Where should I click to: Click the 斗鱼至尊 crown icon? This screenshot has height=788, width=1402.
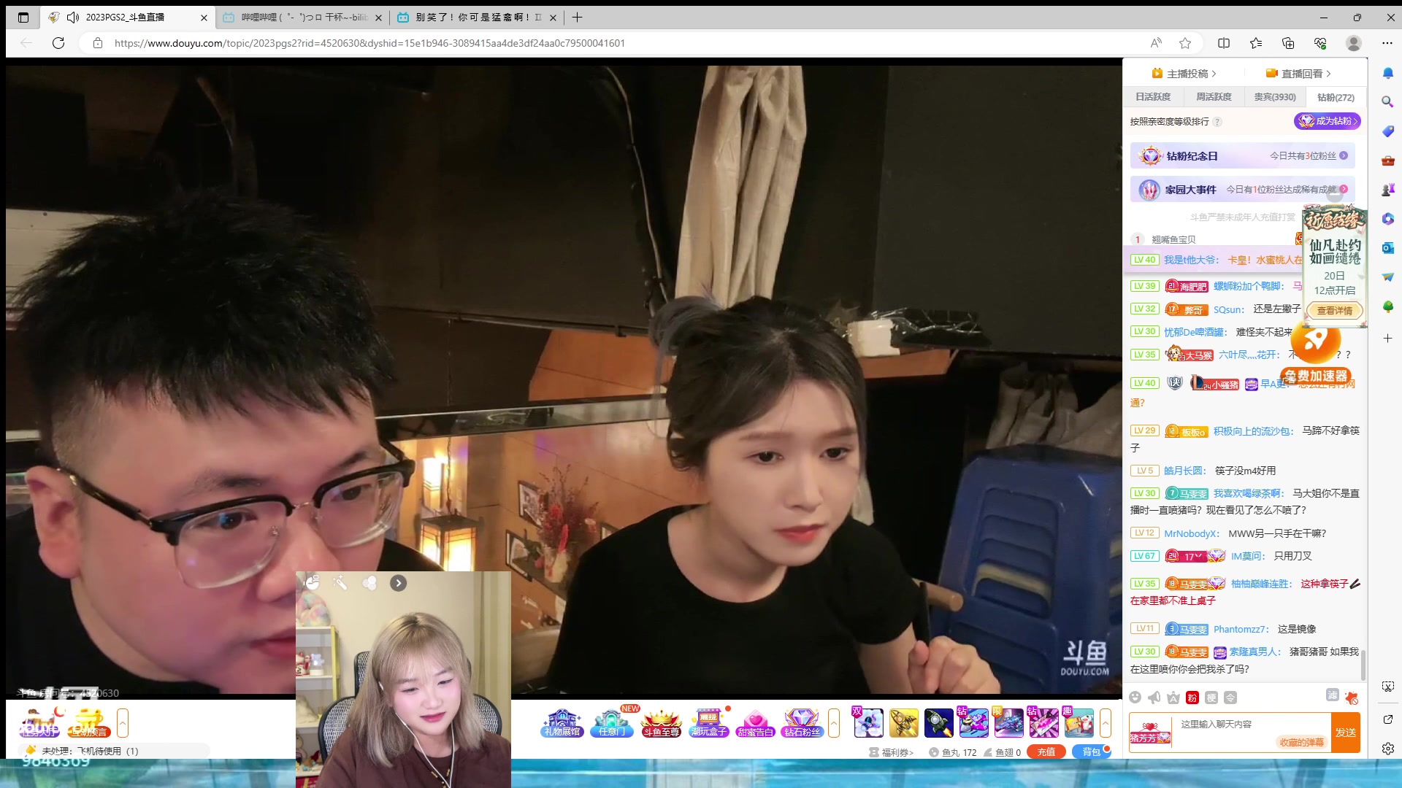661,722
